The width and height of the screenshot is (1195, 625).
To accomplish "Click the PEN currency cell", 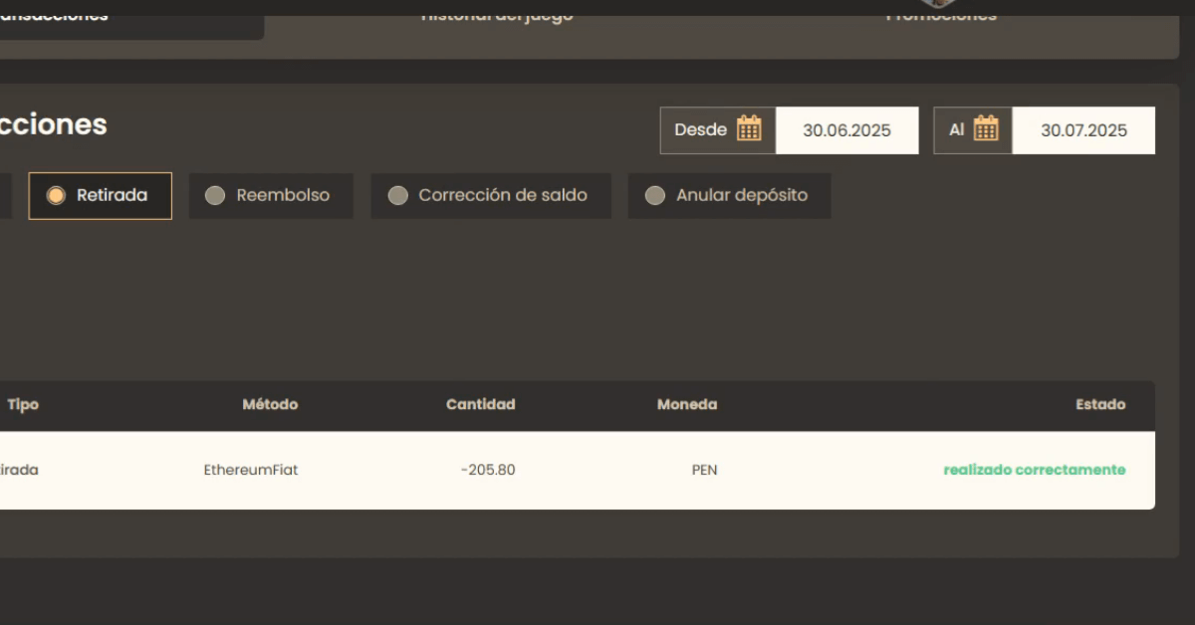I will [704, 470].
